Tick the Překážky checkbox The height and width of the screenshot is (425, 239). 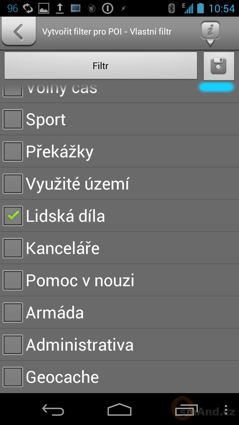[13, 151]
